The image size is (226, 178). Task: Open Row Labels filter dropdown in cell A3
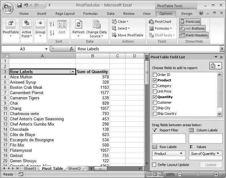[73, 72]
